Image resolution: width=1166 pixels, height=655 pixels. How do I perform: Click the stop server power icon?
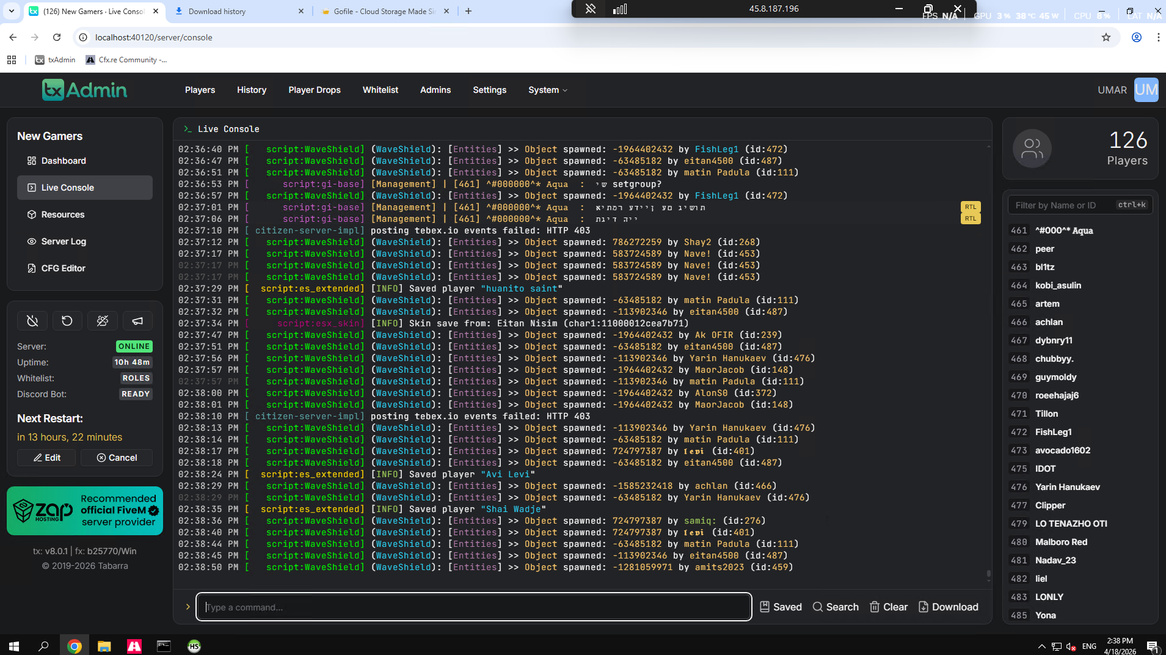32,321
